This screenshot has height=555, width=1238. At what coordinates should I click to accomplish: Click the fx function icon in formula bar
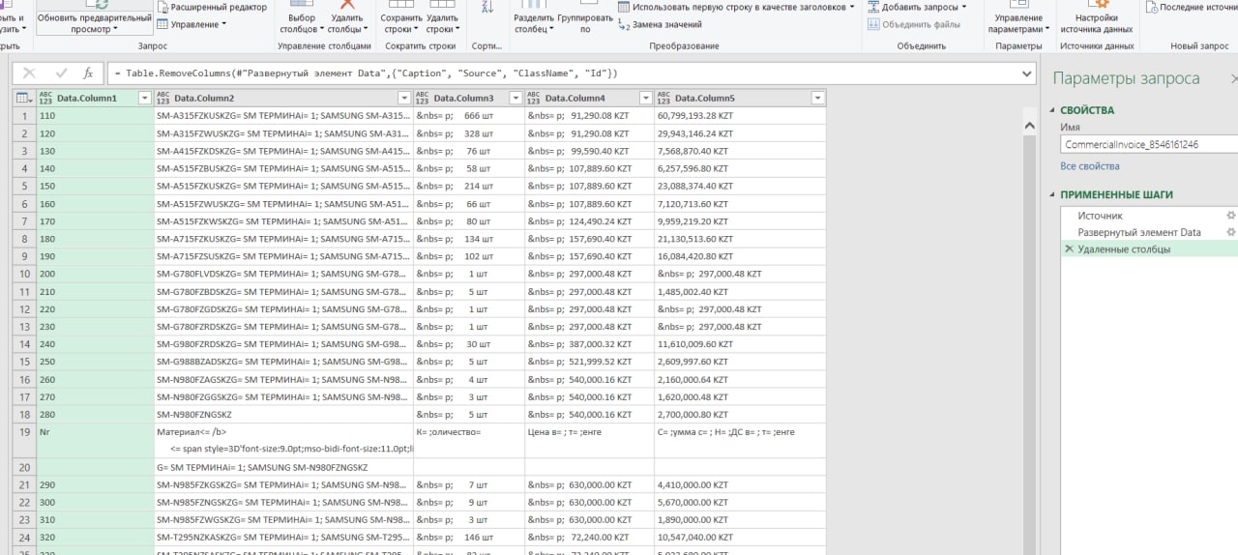coord(88,73)
